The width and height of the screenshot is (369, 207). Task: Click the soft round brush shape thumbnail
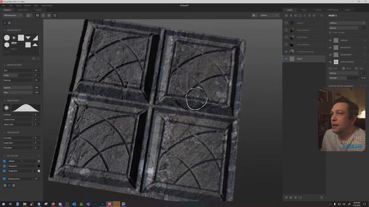coord(6,108)
